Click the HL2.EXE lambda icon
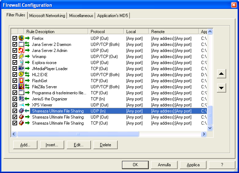The height and width of the screenshot is (173, 239). click(21, 74)
